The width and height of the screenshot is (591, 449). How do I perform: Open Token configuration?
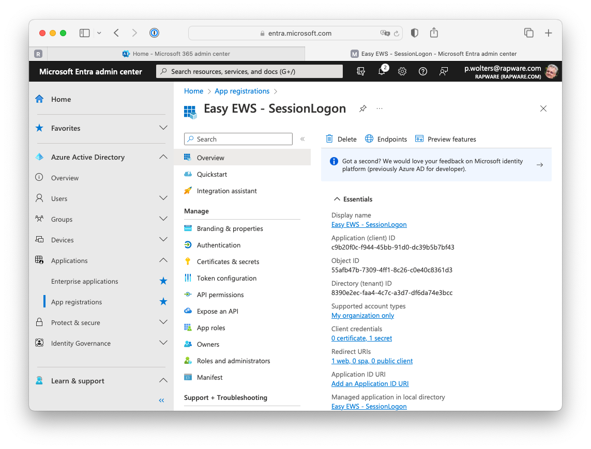click(x=226, y=278)
